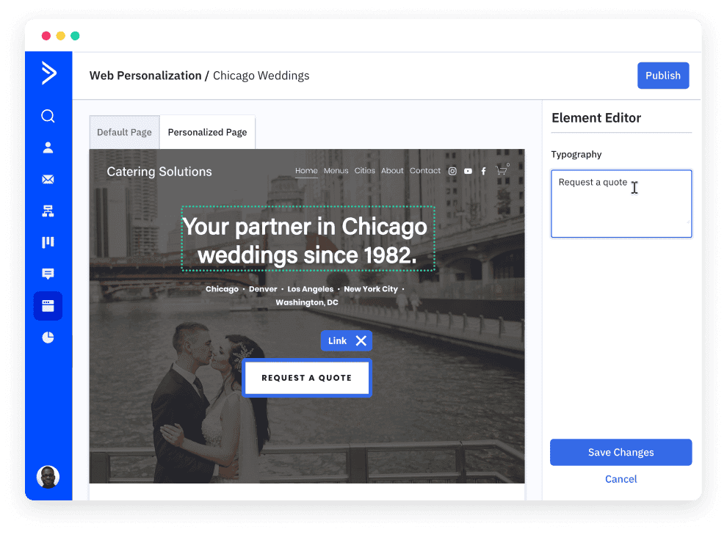Open search from the sidebar

click(48, 116)
